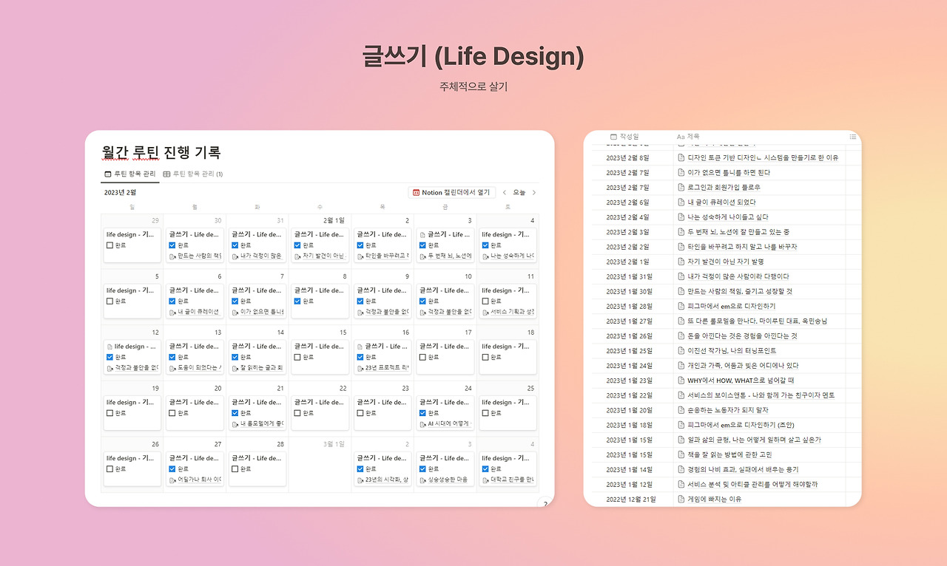Click the page icon in the 16th card's title

tap(360, 347)
